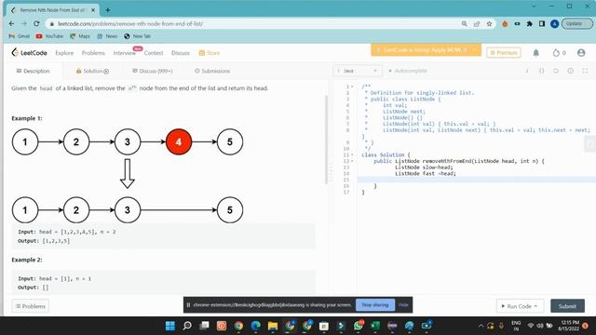This screenshot has height=335, width=596.
Task: Go back in browser history
Action: pos(11,23)
